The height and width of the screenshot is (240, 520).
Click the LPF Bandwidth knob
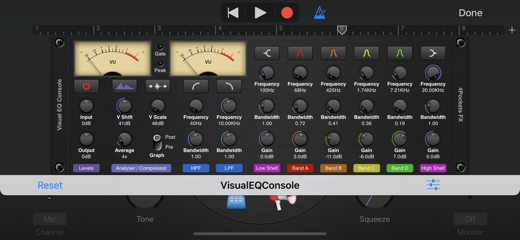click(x=229, y=139)
